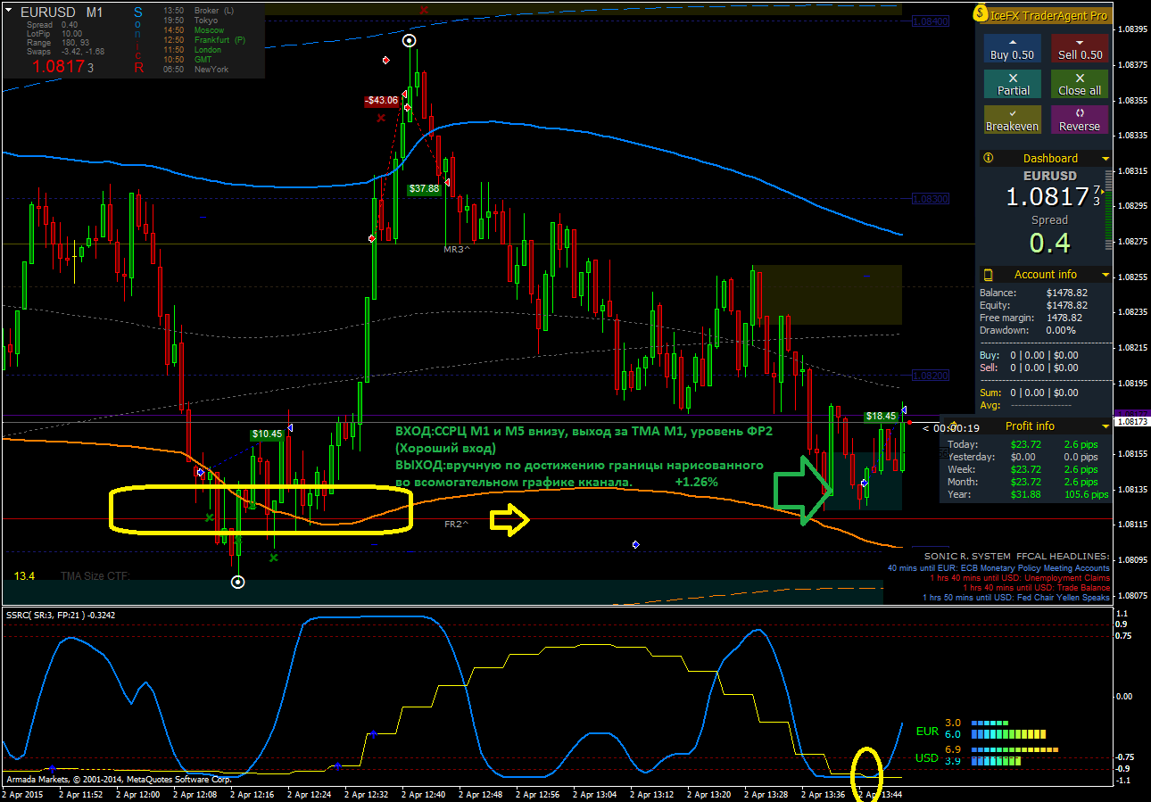Click the 1.08200 round level label

click(931, 376)
